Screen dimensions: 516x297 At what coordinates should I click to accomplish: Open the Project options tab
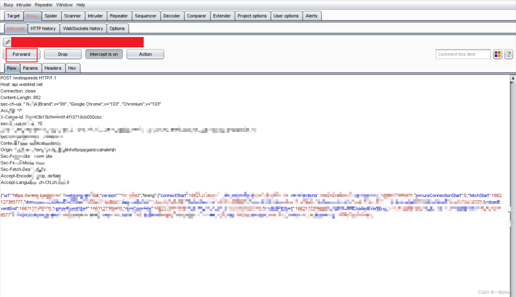click(x=252, y=16)
